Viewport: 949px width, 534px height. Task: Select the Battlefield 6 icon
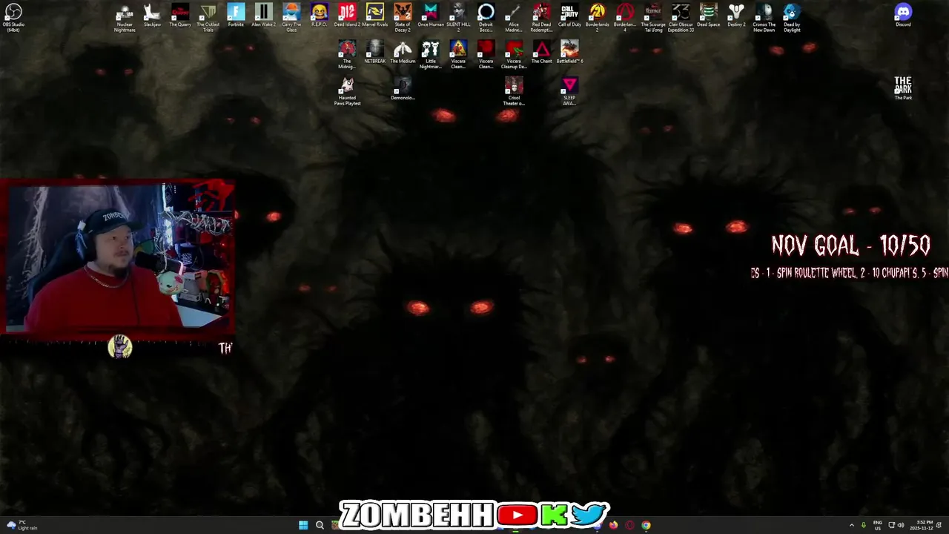569,53
